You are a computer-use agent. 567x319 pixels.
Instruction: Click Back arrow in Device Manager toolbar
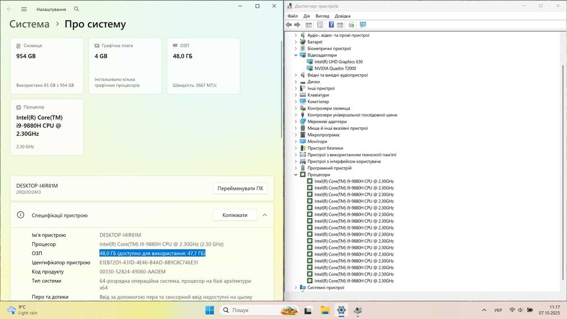[x=289, y=24]
